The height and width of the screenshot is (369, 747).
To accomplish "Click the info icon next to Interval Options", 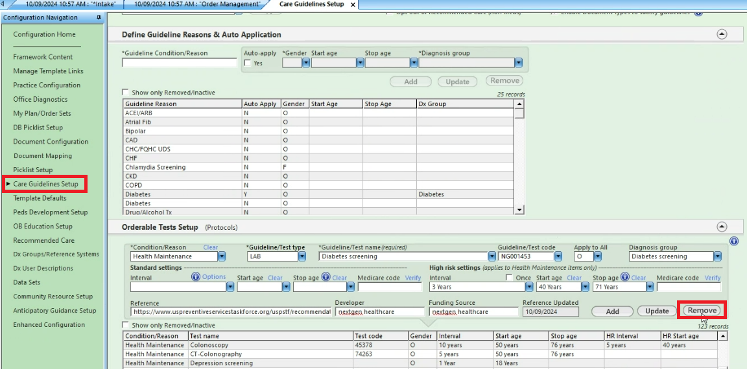I will click(x=195, y=277).
